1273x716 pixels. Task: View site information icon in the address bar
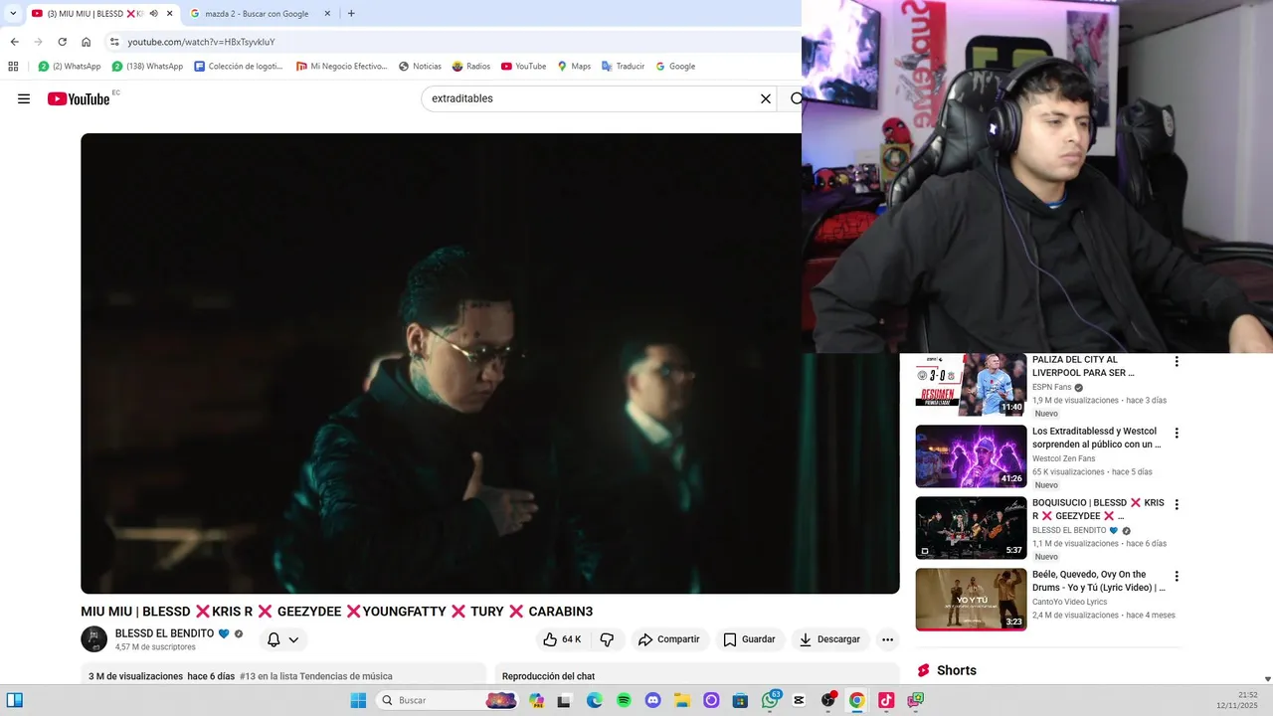114,42
